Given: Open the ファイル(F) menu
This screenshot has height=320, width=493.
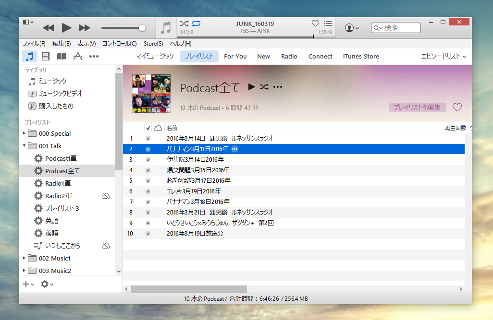Looking at the screenshot, I should (x=34, y=44).
